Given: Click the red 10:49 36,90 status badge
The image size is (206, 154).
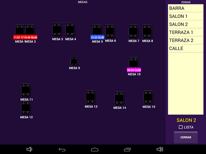Looking at the screenshot, I should [x=30, y=37].
